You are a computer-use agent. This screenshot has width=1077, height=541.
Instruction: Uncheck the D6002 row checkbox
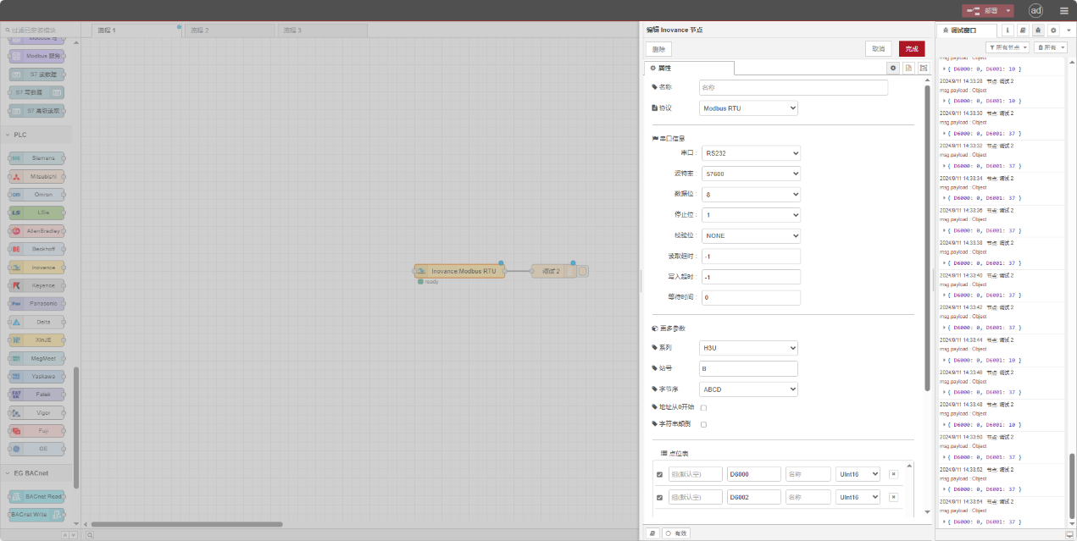[660, 498]
